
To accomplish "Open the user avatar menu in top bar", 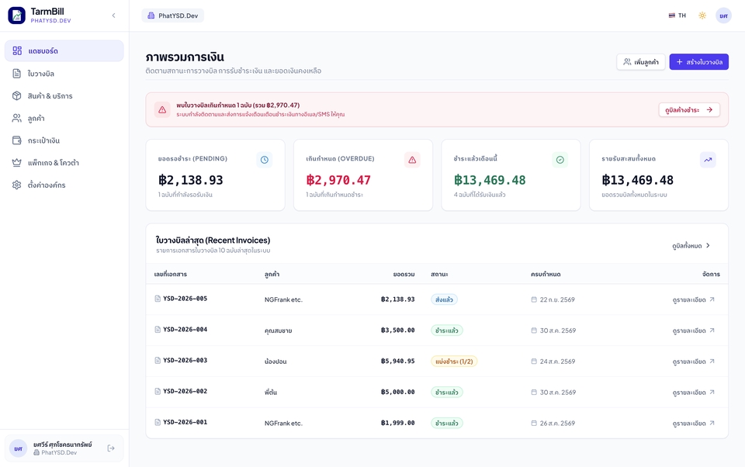I will 723,16.
